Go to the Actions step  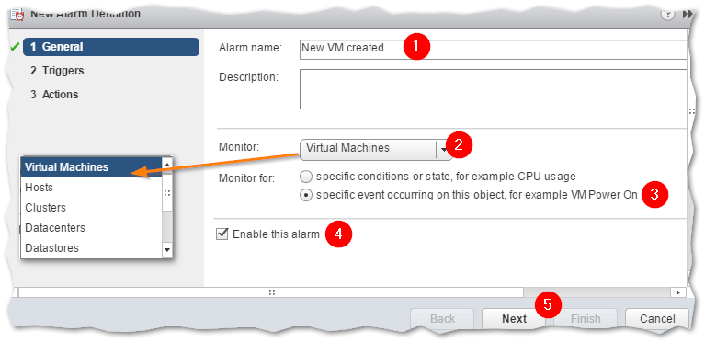pyautogui.click(x=54, y=95)
